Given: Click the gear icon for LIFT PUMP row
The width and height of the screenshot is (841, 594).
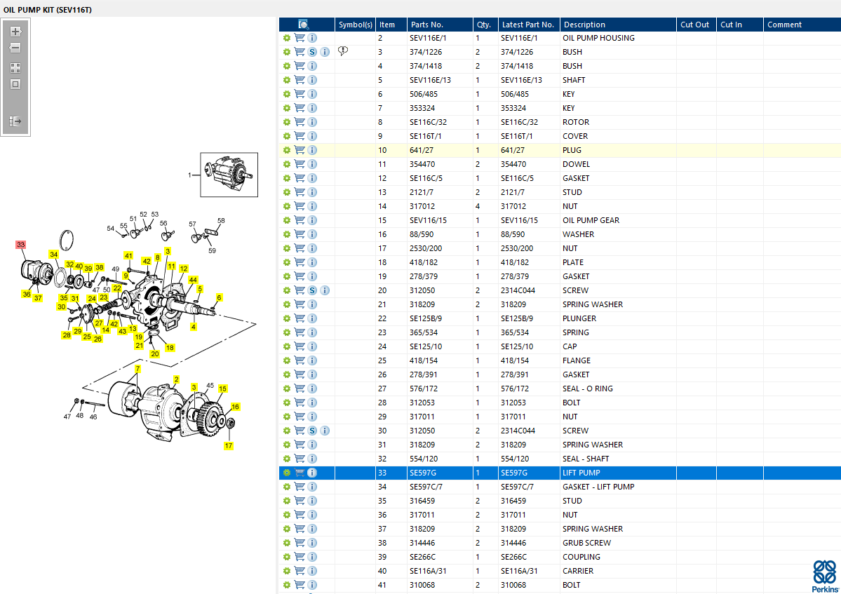Looking at the screenshot, I should pos(287,473).
